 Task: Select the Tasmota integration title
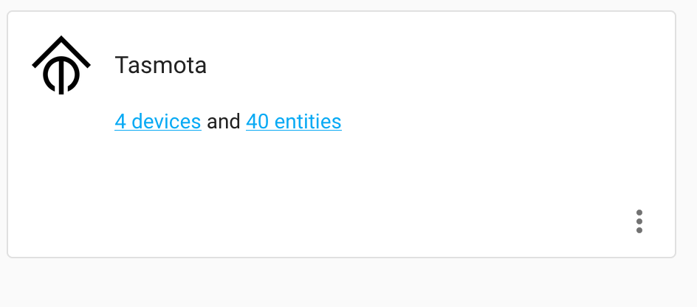pos(160,65)
